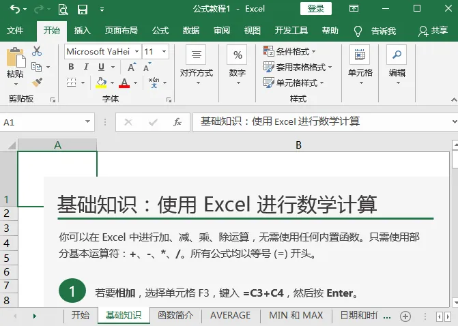
Task: Toggle Underline formatting
Action: click(x=101, y=67)
